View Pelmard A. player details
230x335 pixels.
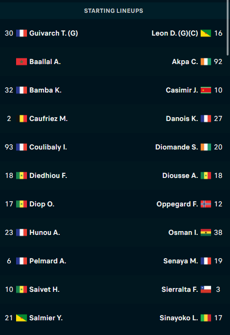coord(48,261)
